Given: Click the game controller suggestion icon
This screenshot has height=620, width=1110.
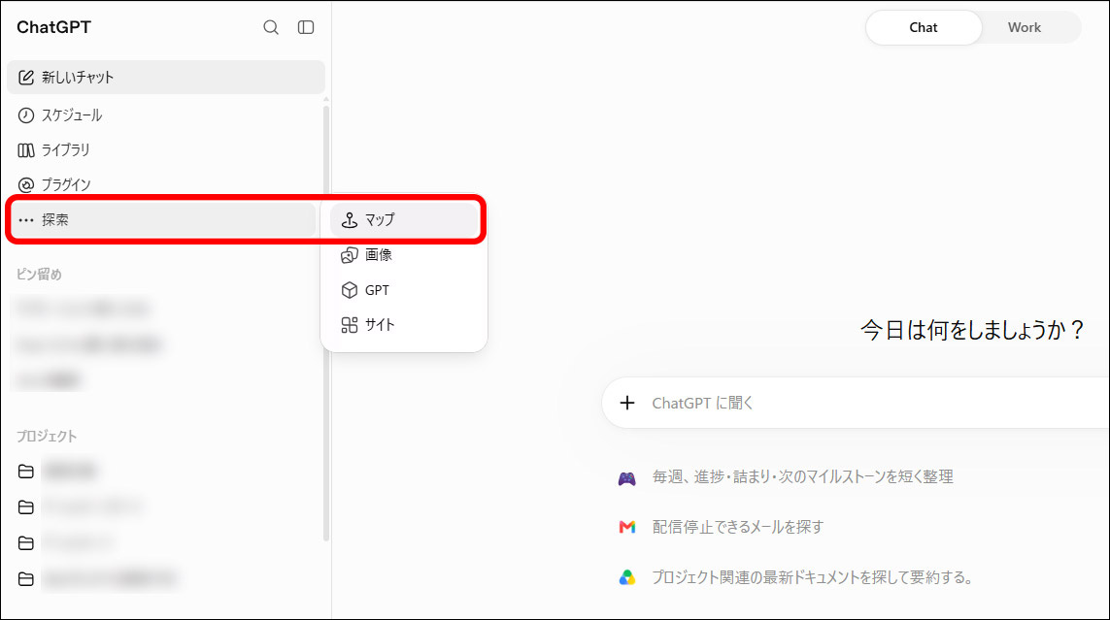Looking at the screenshot, I should click(x=627, y=478).
